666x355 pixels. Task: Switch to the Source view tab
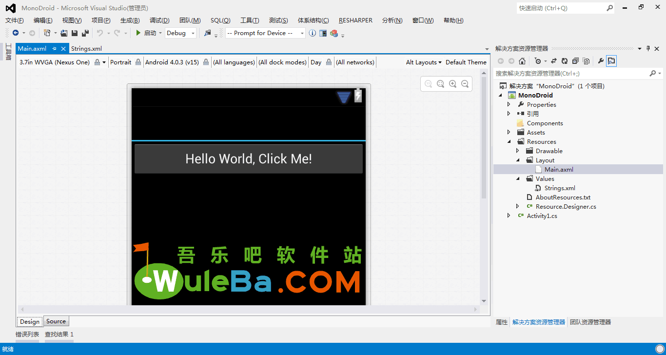pyautogui.click(x=56, y=321)
